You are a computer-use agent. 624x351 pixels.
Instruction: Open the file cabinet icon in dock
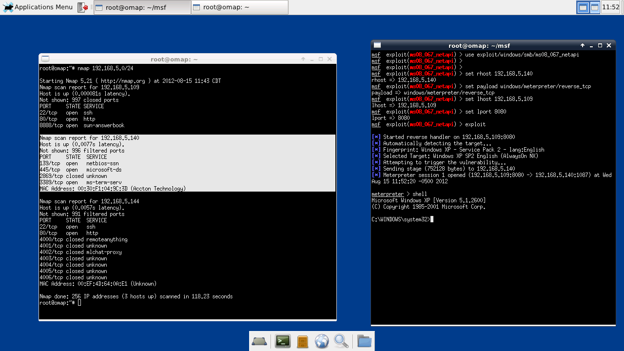pyautogui.click(x=302, y=341)
